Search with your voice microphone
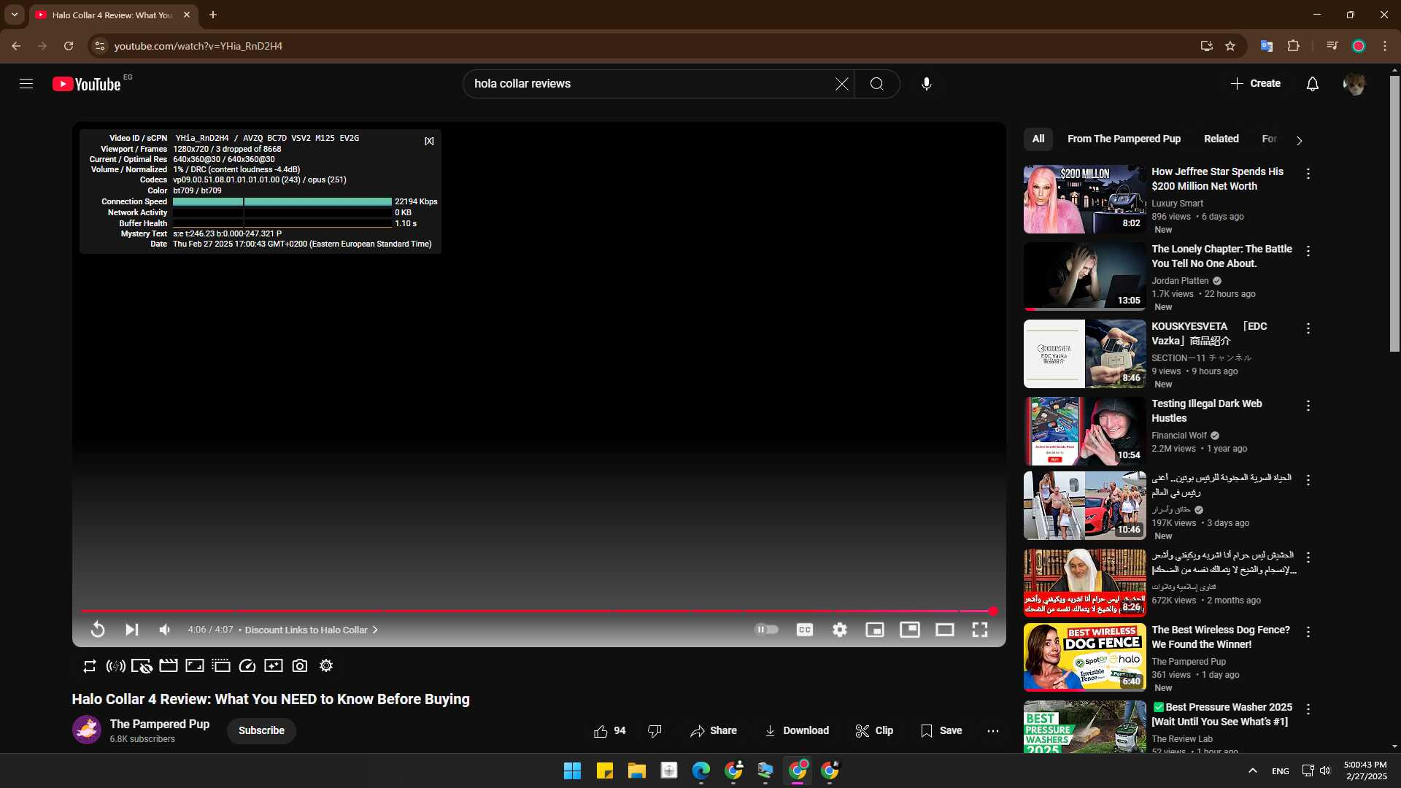Viewport: 1401px width, 788px height. pos(926,84)
